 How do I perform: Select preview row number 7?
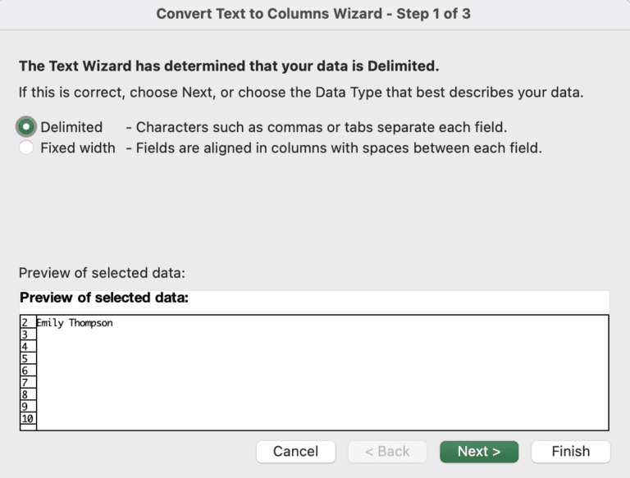[x=25, y=382]
